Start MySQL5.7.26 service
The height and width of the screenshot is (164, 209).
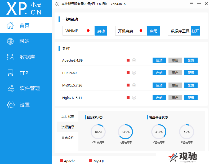pos(159,85)
